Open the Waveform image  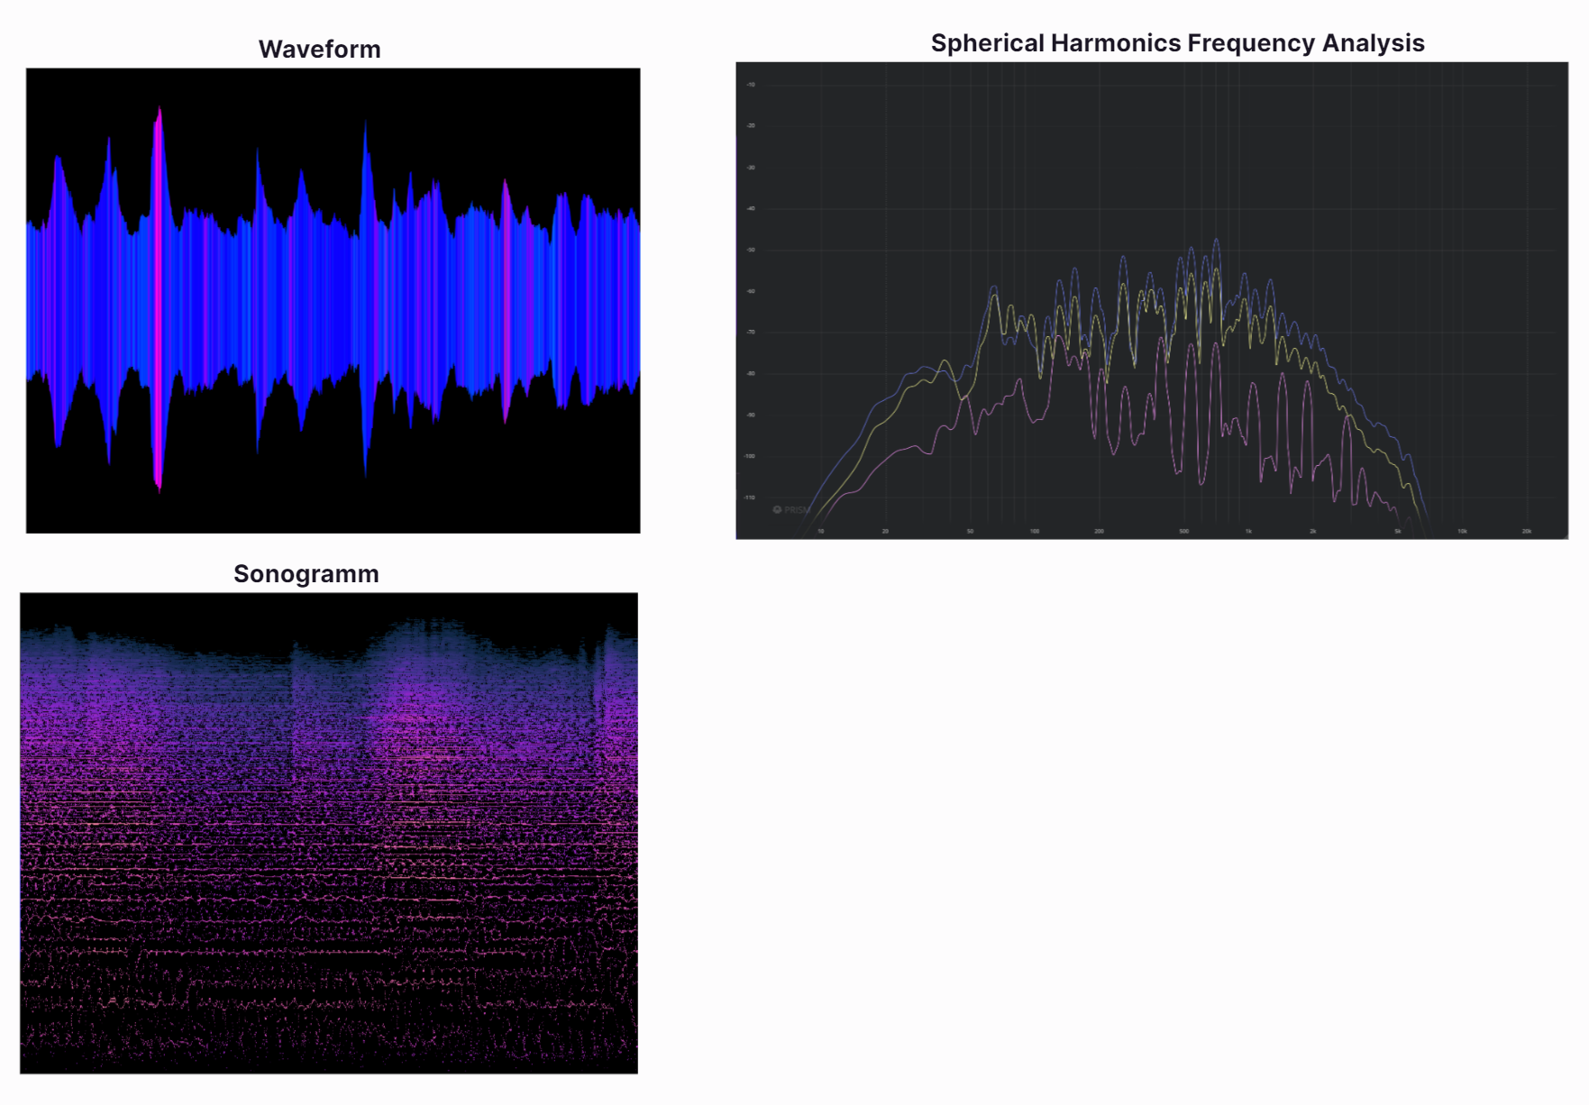click(333, 300)
